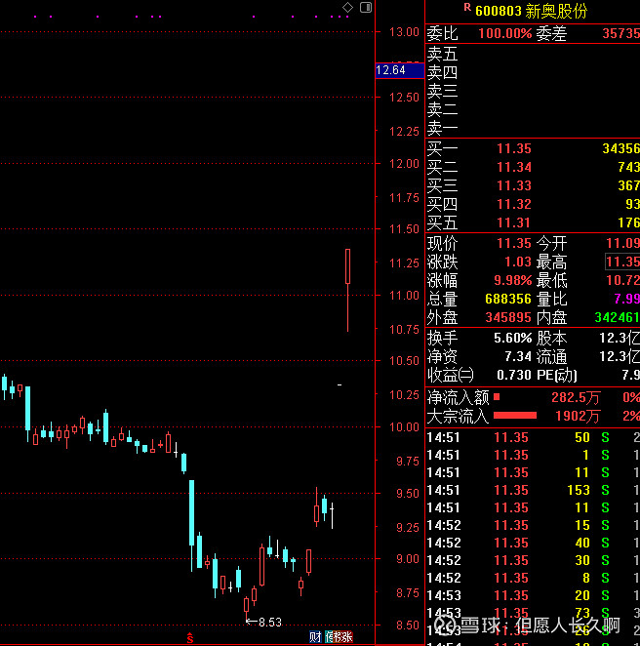The width and height of the screenshot is (640, 646).
Task: Click 涨幅 percentage 9.98%
Action: (x=513, y=280)
